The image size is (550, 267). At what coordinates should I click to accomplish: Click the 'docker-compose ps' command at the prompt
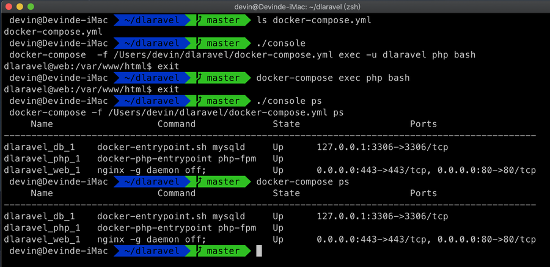coord(302,181)
